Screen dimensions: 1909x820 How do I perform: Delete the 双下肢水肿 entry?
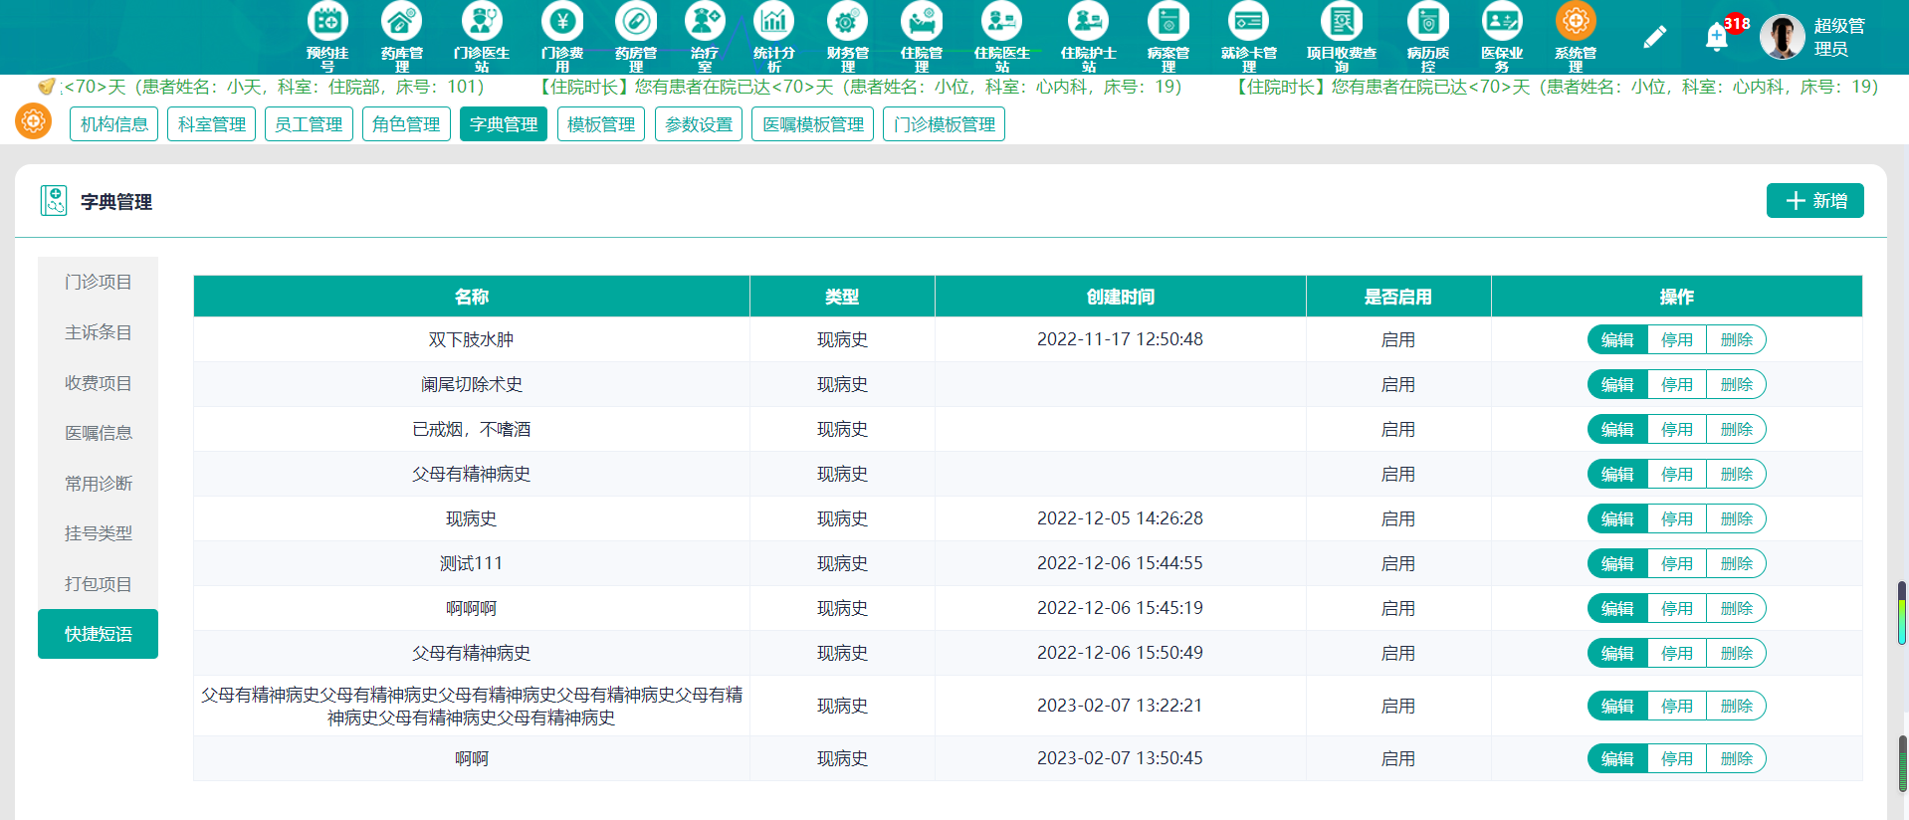coord(1737,339)
